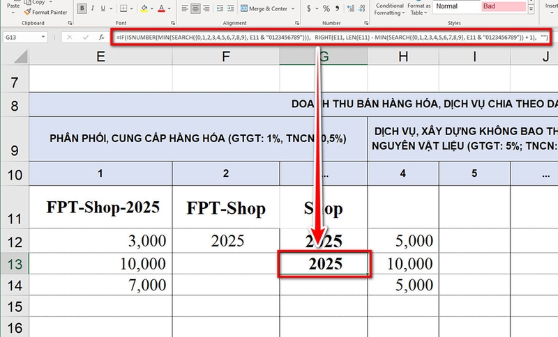The height and width of the screenshot is (337, 558).
Task: Select column I header
Action: point(474,56)
